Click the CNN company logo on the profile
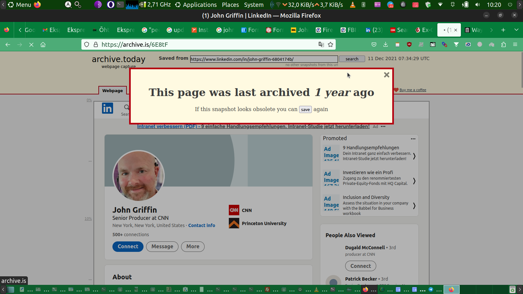This screenshot has height=294, width=523. point(234,210)
